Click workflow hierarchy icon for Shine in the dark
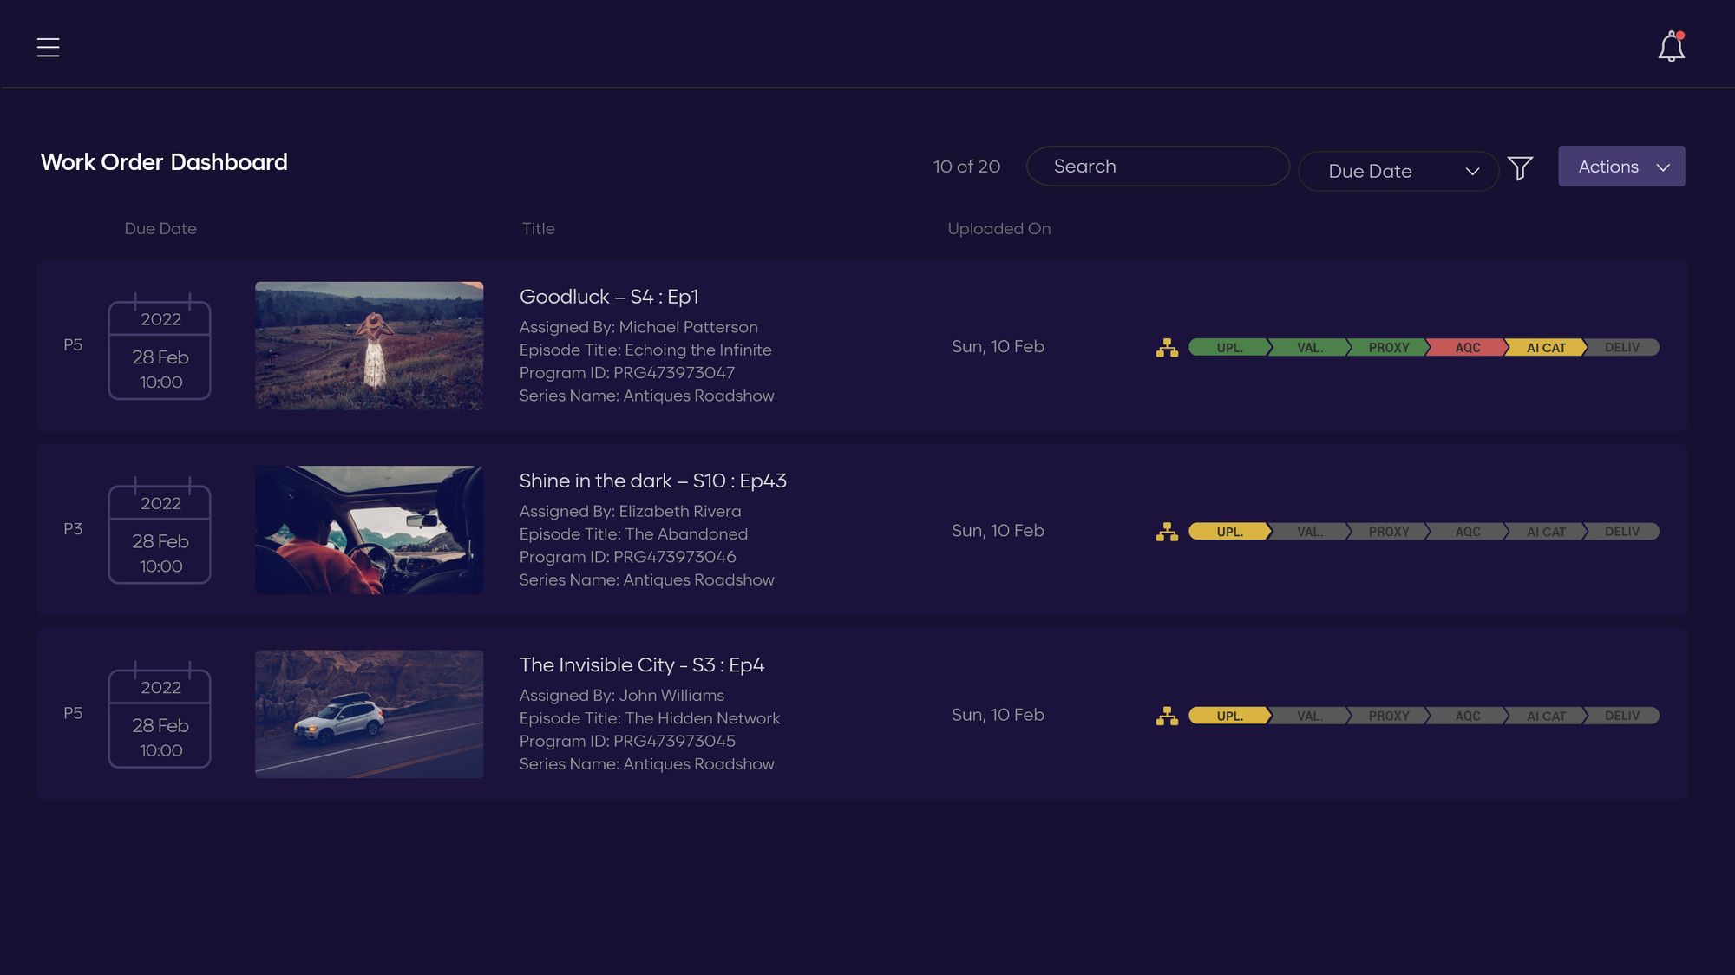 coord(1167,532)
